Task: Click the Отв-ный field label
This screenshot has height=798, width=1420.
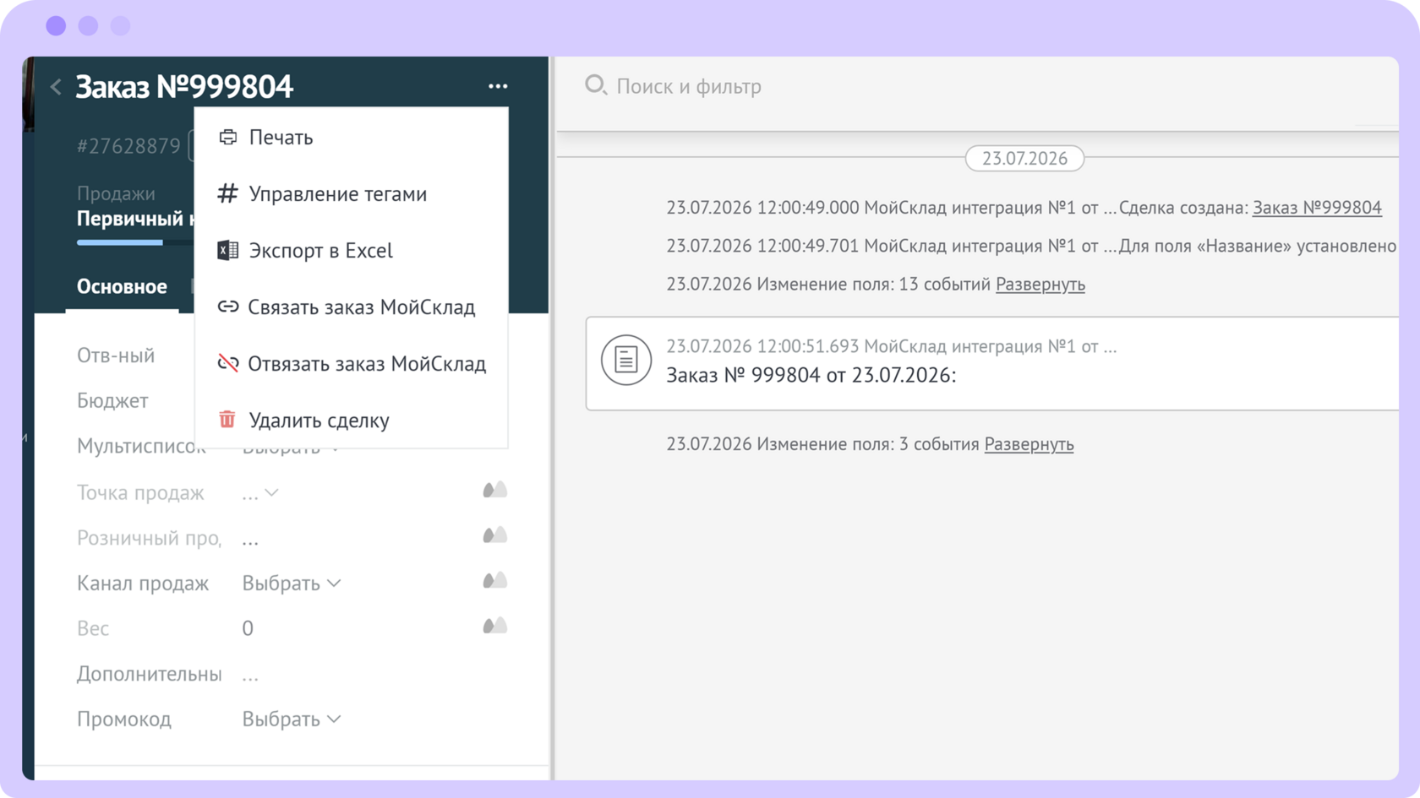Action: point(116,356)
